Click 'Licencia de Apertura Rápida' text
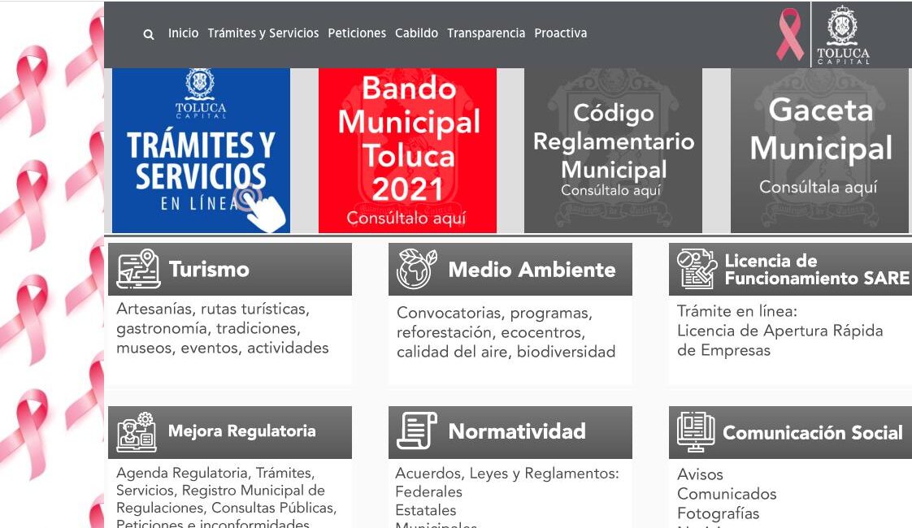 780,331
